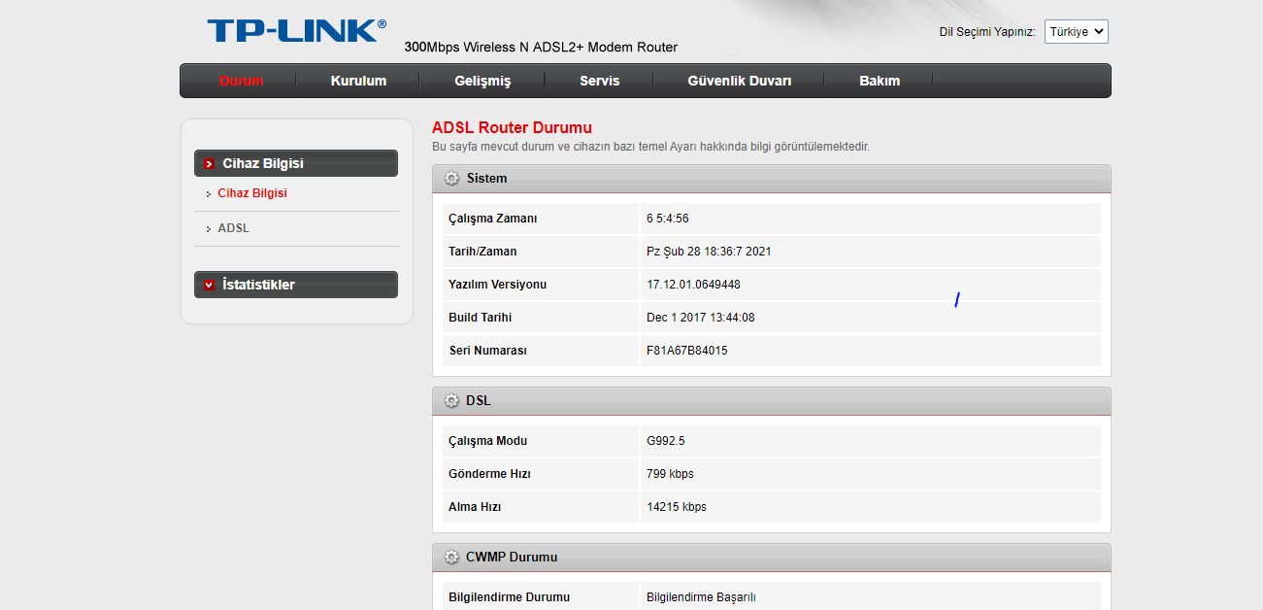Viewport: 1263px width, 610px height.
Task: Click the TP-LINK logo
Action: pyautogui.click(x=296, y=30)
